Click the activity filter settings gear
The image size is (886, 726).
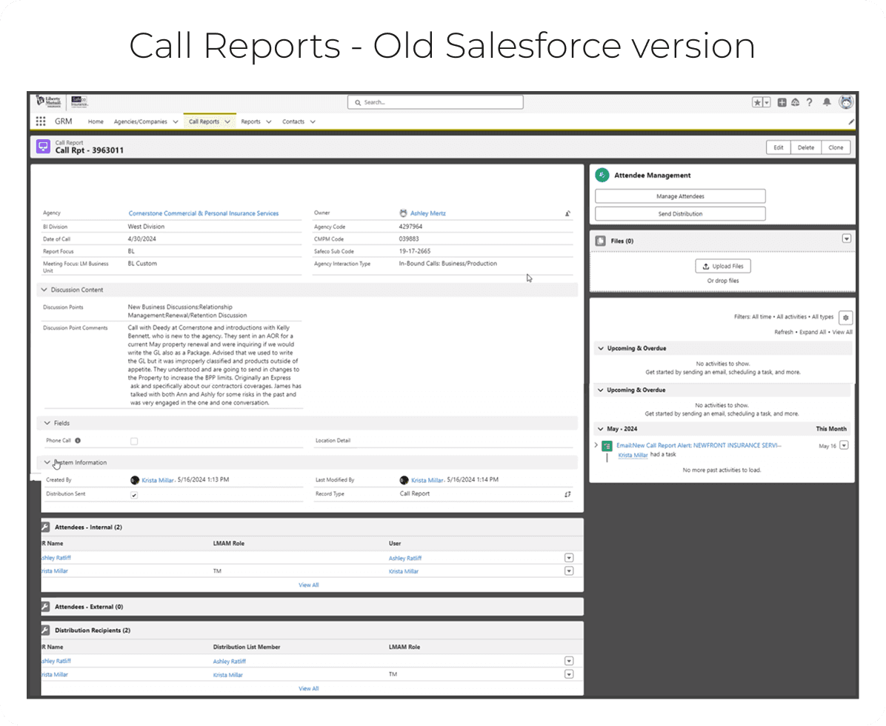point(845,318)
